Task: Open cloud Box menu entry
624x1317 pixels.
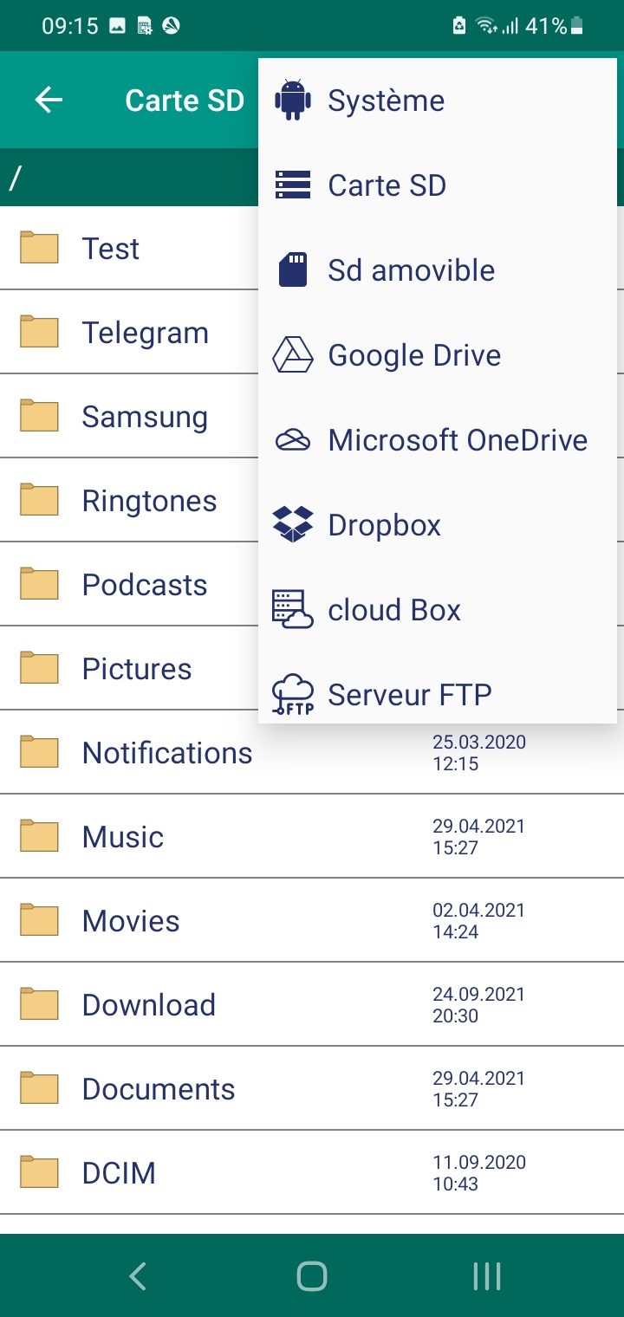Action: coord(438,610)
